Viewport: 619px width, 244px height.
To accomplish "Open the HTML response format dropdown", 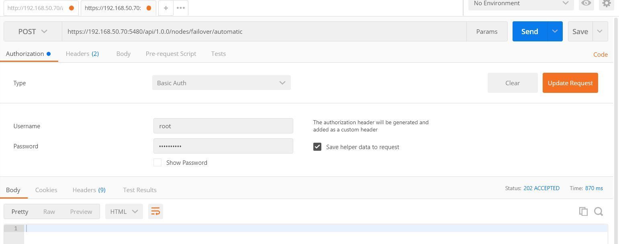I will pyautogui.click(x=123, y=211).
